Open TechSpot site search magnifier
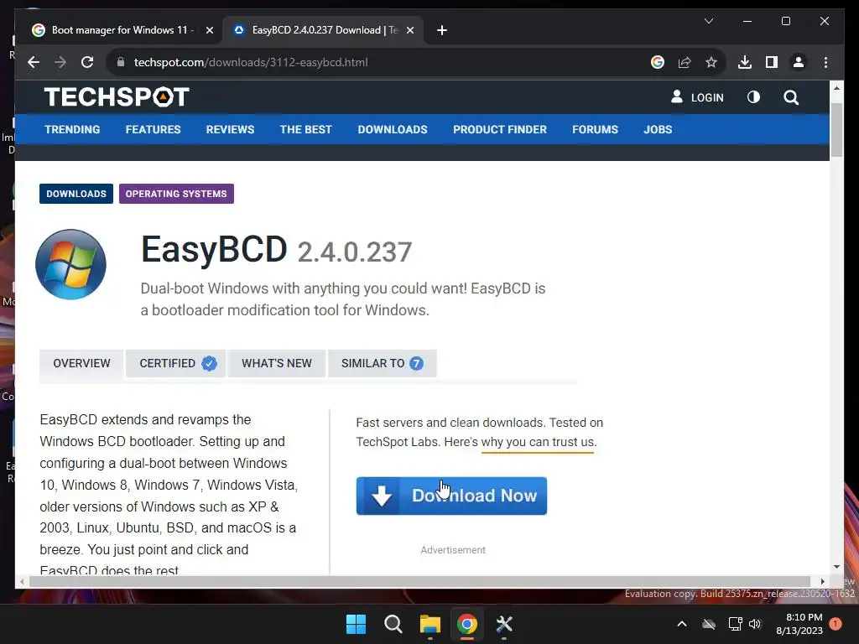Image resolution: width=859 pixels, height=644 pixels. pyautogui.click(x=791, y=97)
